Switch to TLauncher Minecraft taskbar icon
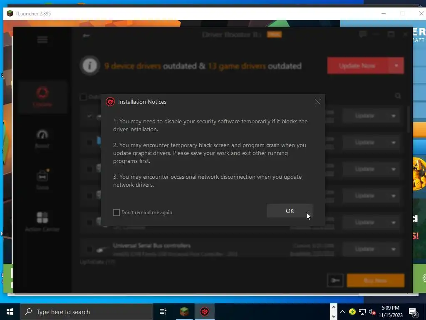426x320 pixels. pyautogui.click(x=184, y=312)
